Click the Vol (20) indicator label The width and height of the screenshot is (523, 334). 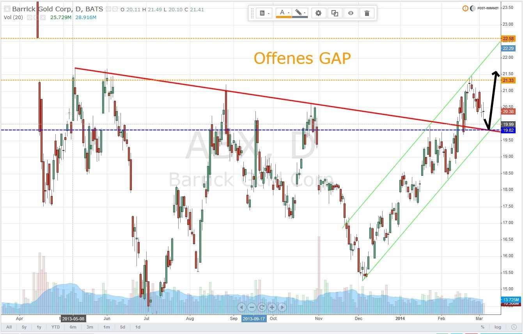click(14, 18)
